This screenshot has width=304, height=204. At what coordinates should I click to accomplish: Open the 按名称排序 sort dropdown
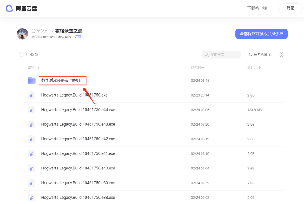coord(260,55)
